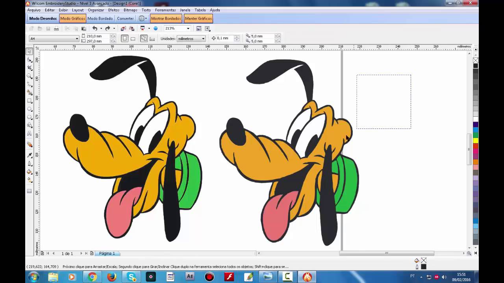Click the Converter button

125,18
